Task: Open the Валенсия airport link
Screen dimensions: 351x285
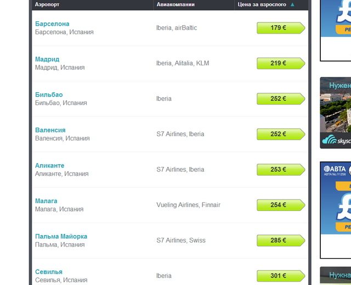Action: point(50,130)
